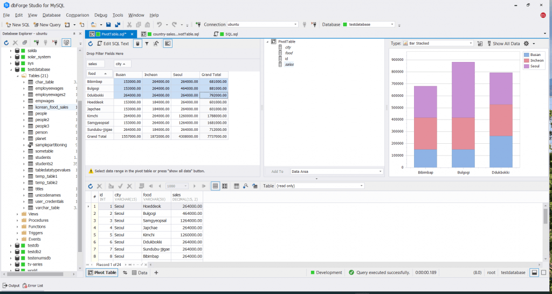Collapse the testdatabase tree node
Image resolution: width=552 pixels, height=294 pixels.
click(x=11, y=69)
